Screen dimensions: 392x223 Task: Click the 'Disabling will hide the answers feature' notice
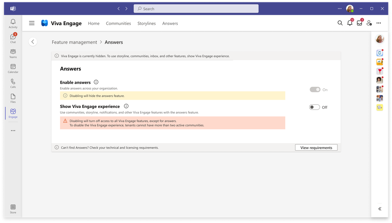tap(173, 96)
